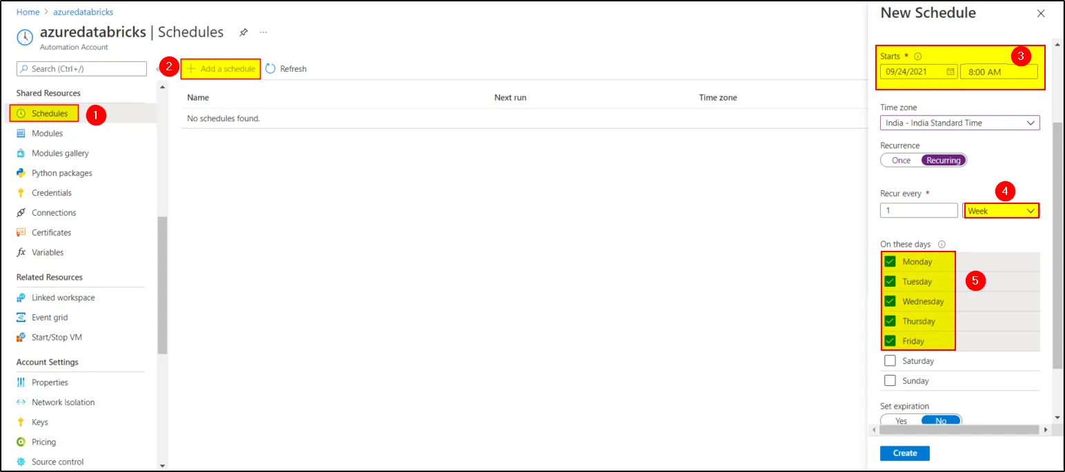
Task: Click the Refresh button label
Action: click(x=293, y=69)
